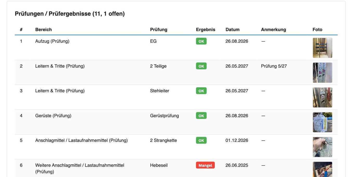Select the date 26.05.2027 in the Stehleiter row
Image resolution: width=364 pixels, height=177 pixels.
pos(237,91)
